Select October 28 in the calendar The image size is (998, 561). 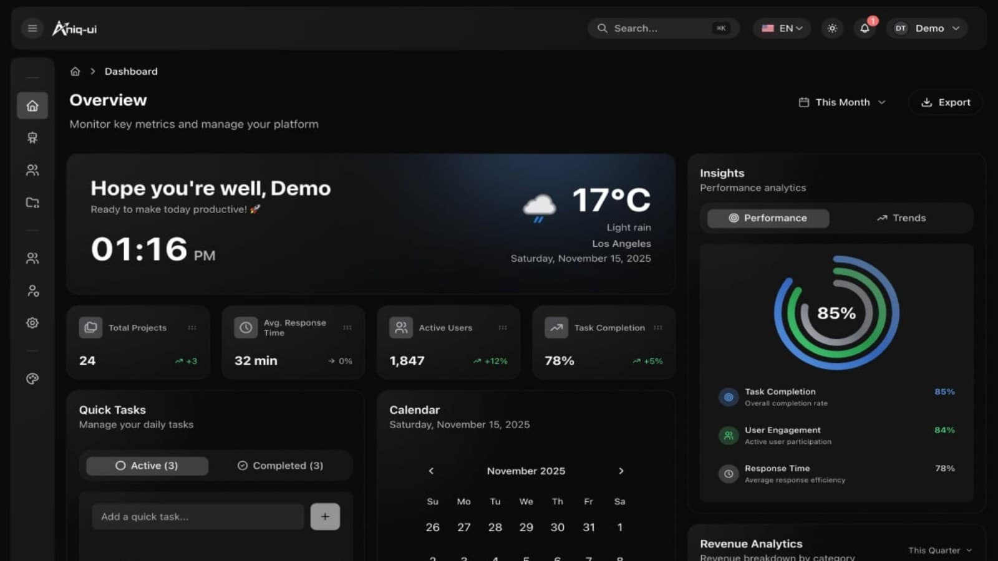495,527
